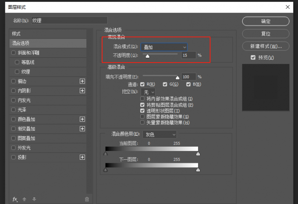The image size is (298, 204).
Task: Toggle the B(B) channel checkbox
Action: tap(188, 84)
